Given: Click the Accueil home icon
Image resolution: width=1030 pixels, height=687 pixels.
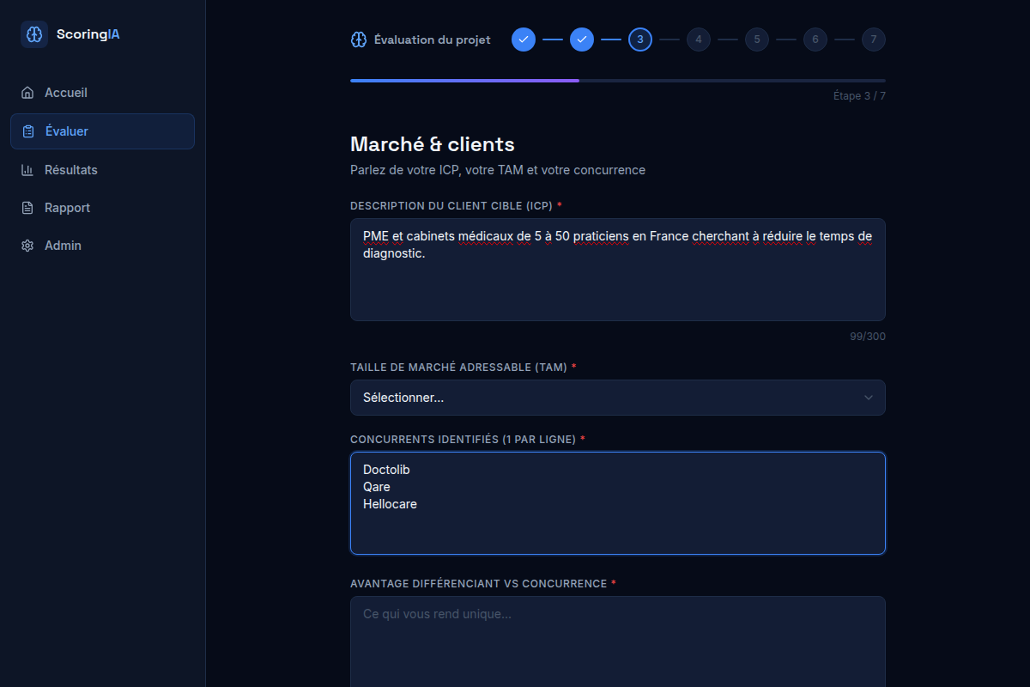Looking at the screenshot, I should tap(27, 93).
